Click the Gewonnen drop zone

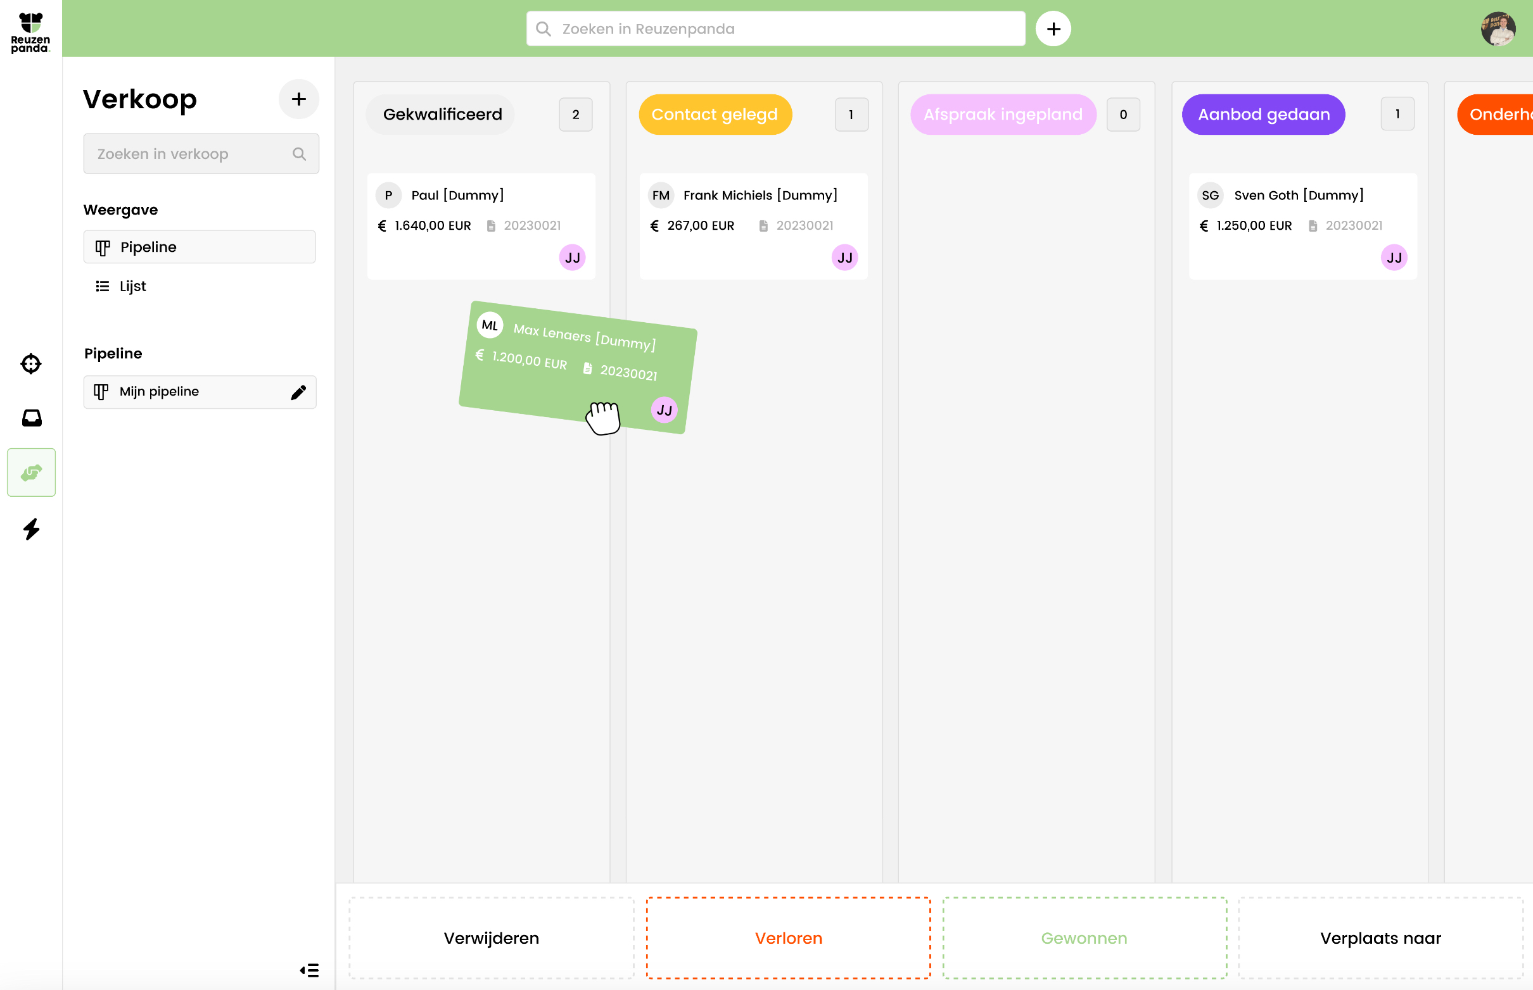pyautogui.click(x=1084, y=938)
